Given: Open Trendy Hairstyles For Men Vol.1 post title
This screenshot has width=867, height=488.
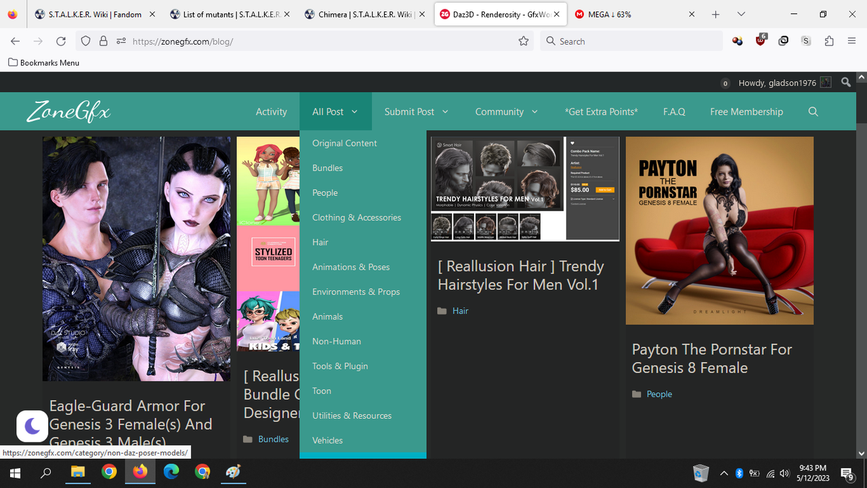Looking at the screenshot, I should (521, 275).
